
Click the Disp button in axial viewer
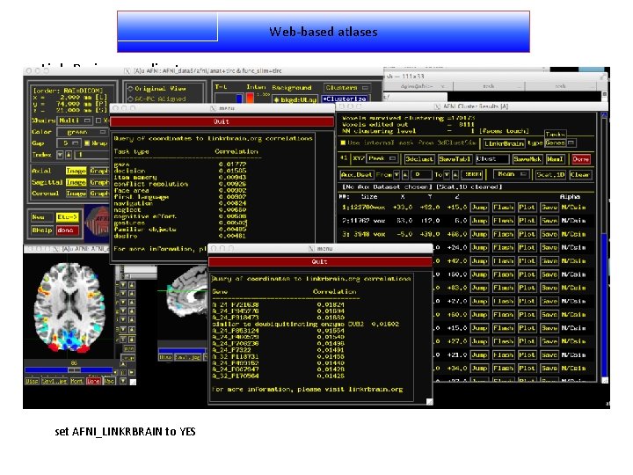click(32, 381)
